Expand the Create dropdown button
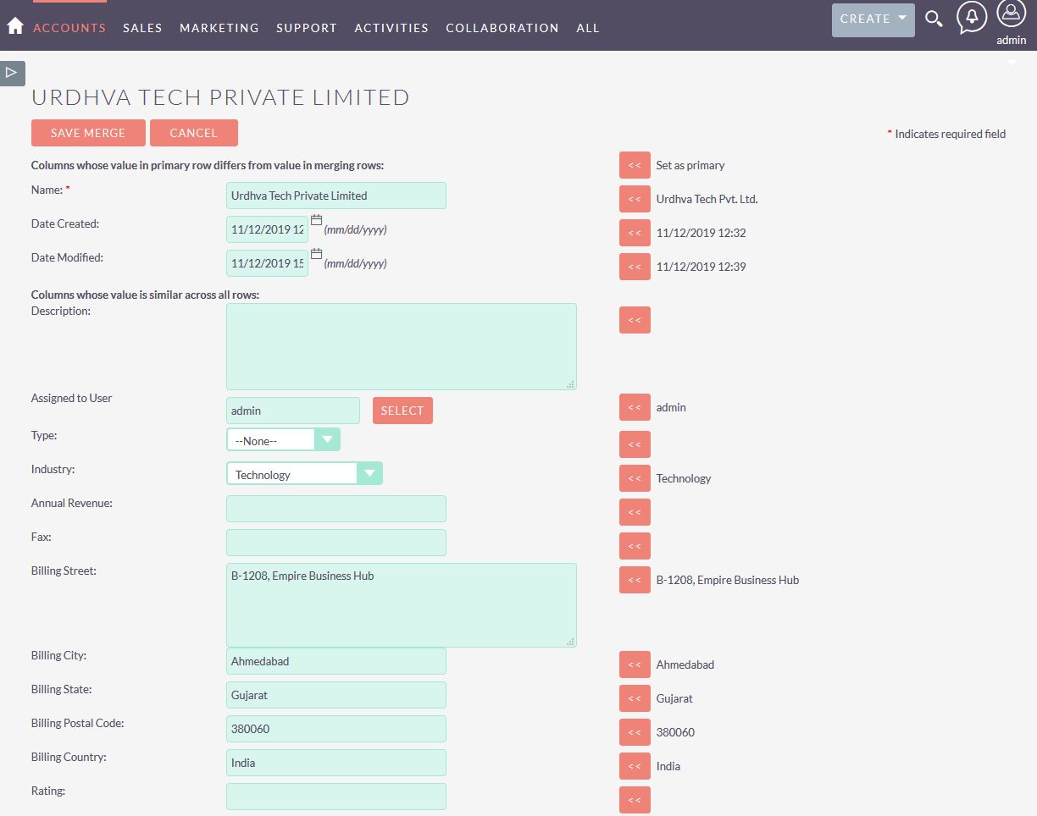Image resolution: width=1037 pixels, height=816 pixels. coord(873,19)
